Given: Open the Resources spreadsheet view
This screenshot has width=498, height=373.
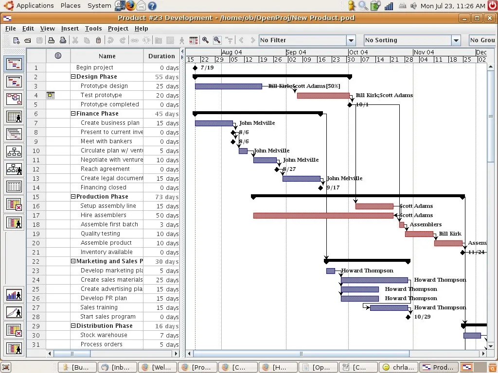Looking at the screenshot, I should click(14, 116).
